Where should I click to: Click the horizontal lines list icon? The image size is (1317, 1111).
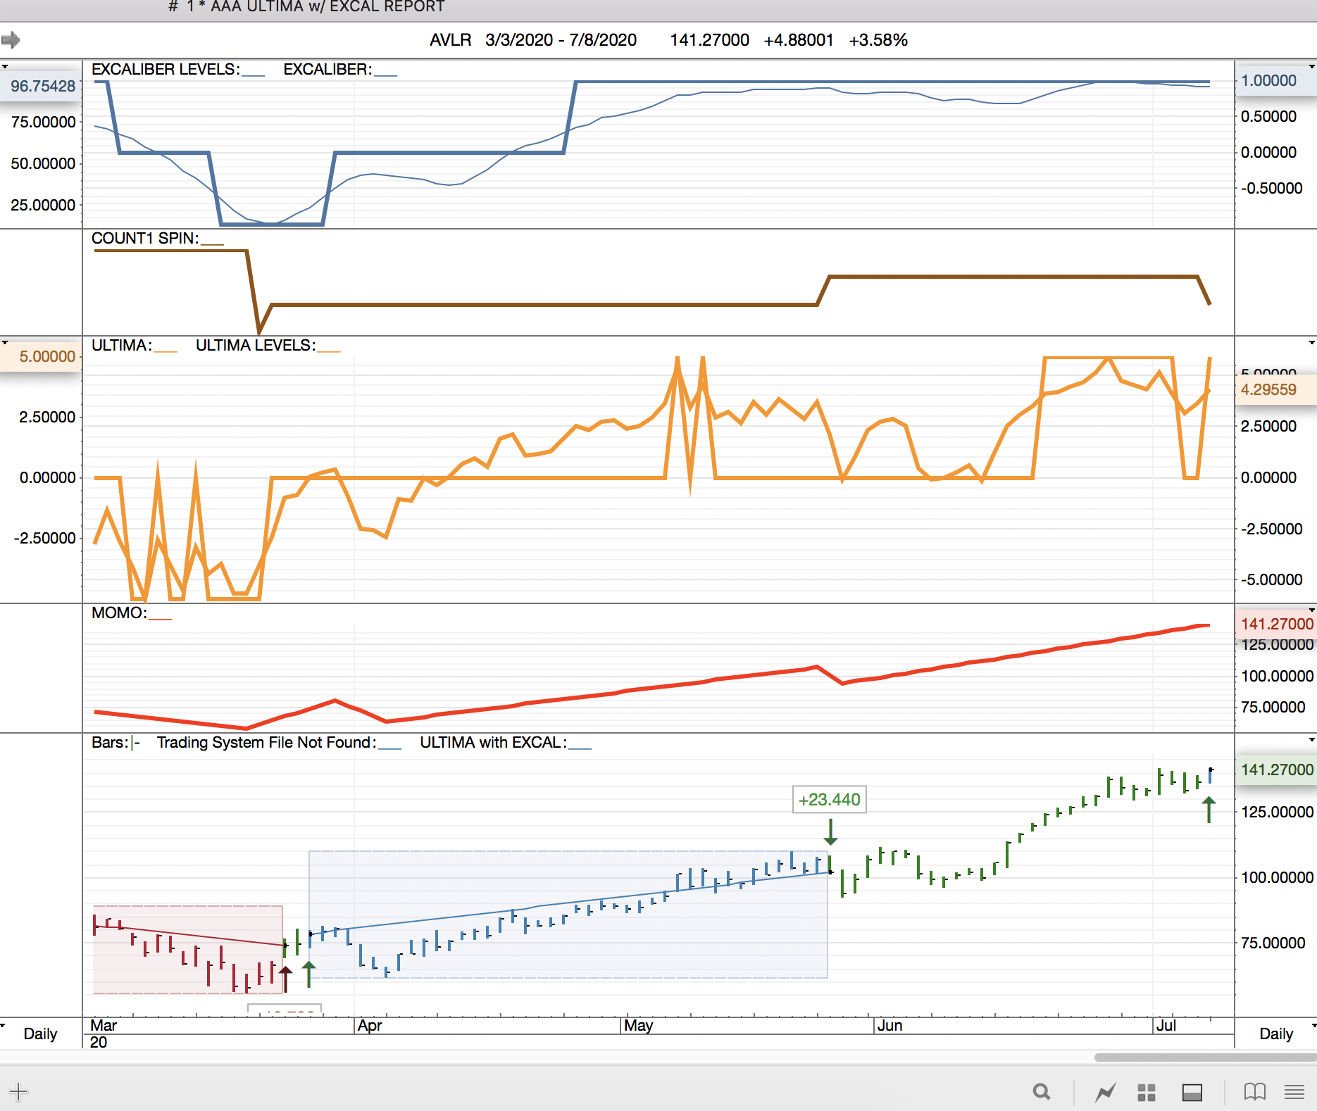point(1294,1092)
